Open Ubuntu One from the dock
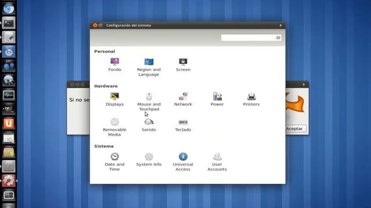This screenshot has height=208, width=371. [9, 123]
